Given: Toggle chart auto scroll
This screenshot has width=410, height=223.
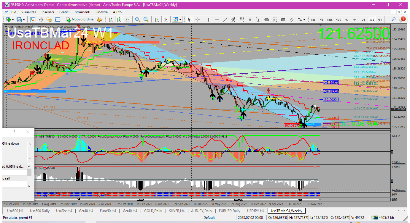Looking at the screenshot, I should pos(157,20).
